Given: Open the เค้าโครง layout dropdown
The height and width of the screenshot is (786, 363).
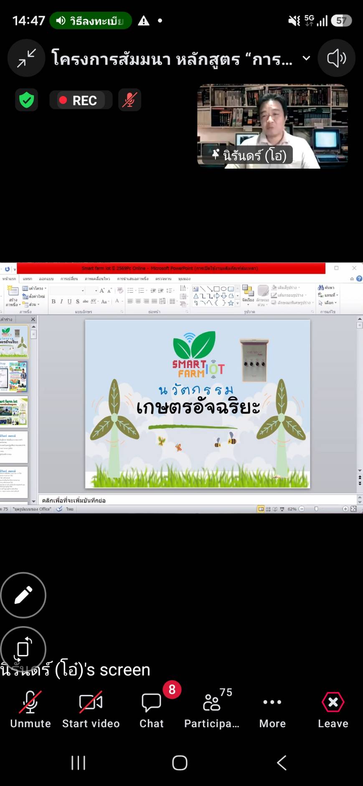Looking at the screenshot, I should coord(35,288).
